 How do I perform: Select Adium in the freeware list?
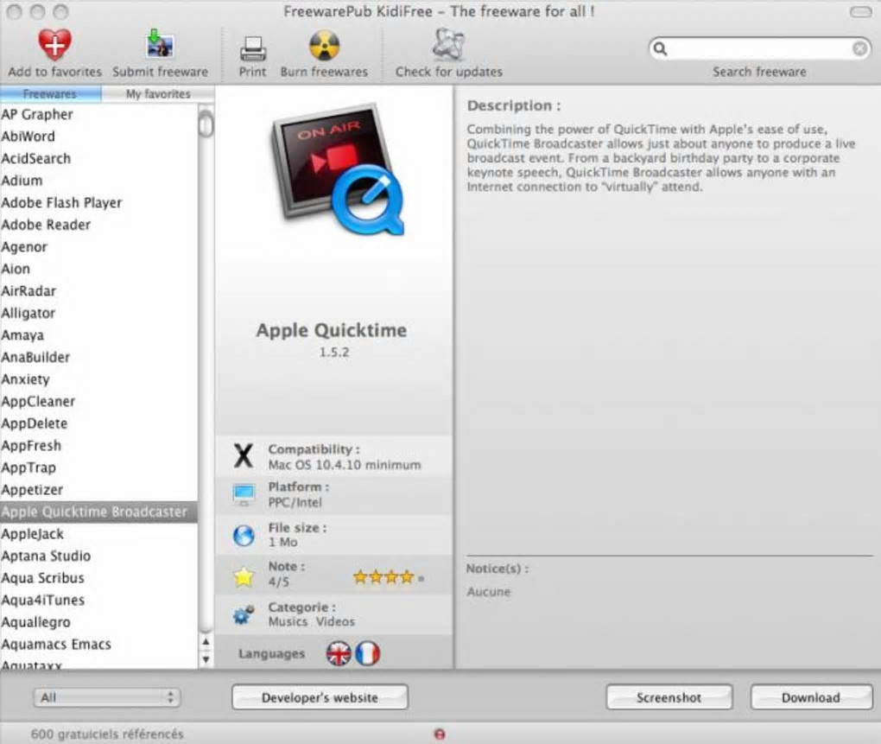pyautogui.click(x=98, y=181)
